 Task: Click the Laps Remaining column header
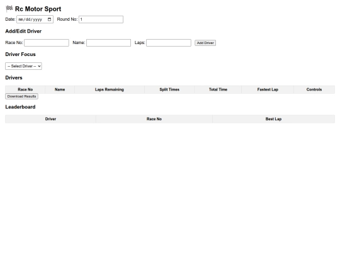click(110, 89)
